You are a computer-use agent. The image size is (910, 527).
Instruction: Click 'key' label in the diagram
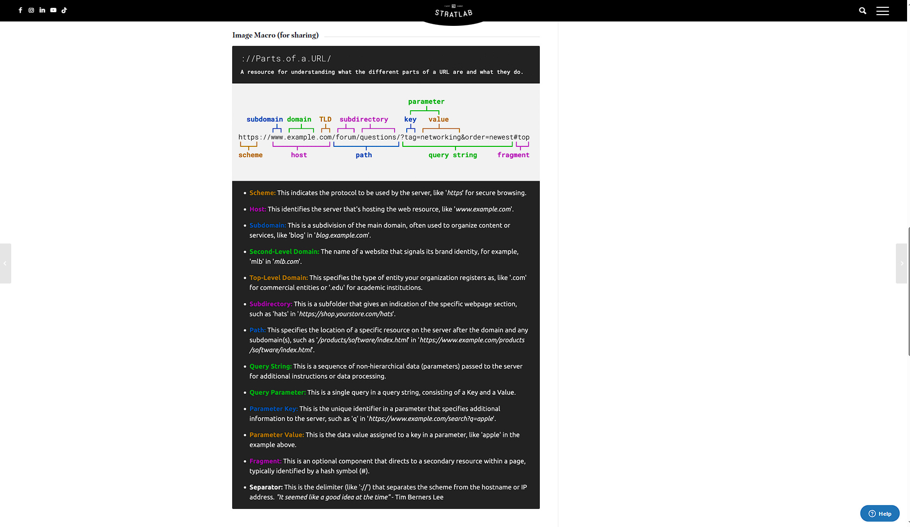pyautogui.click(x=410, y=120)
